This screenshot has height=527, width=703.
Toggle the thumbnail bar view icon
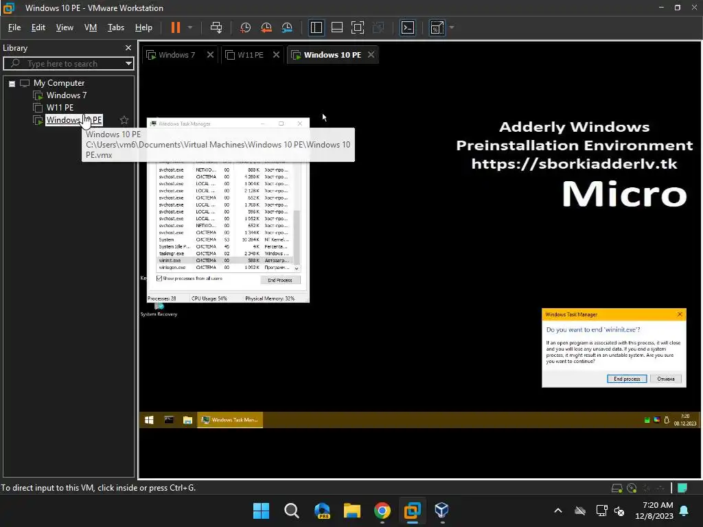point(336,27)
